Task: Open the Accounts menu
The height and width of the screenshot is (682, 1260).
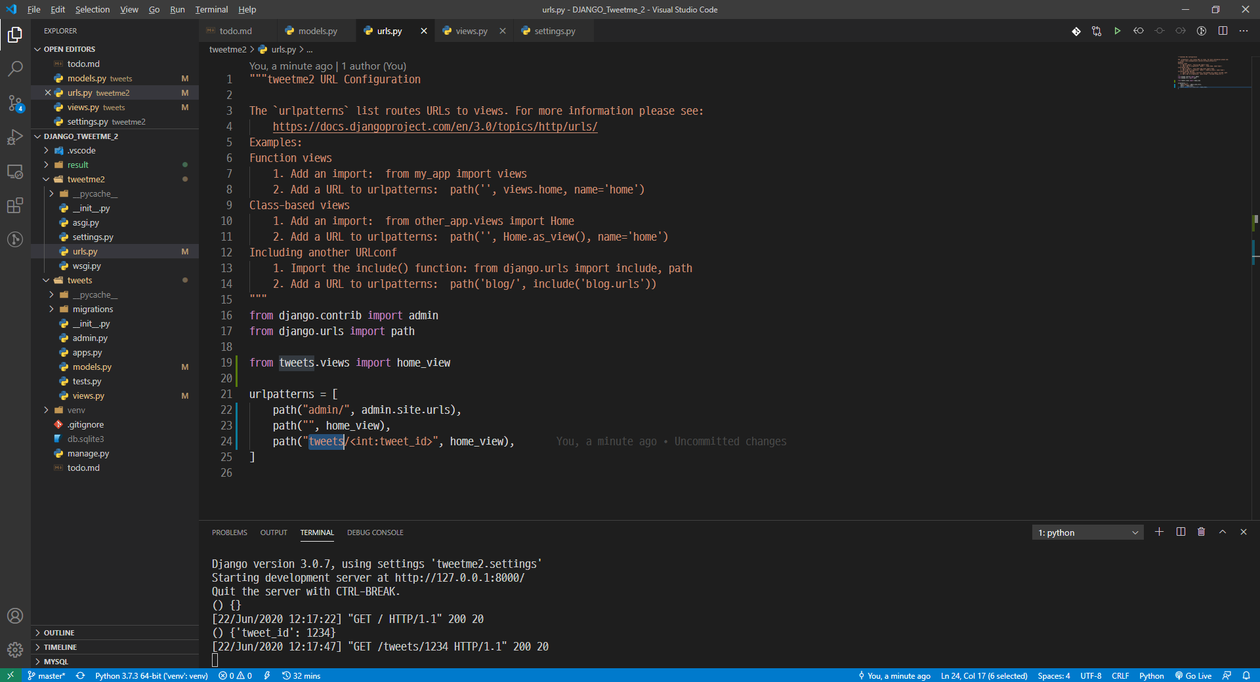Action: 15,616
